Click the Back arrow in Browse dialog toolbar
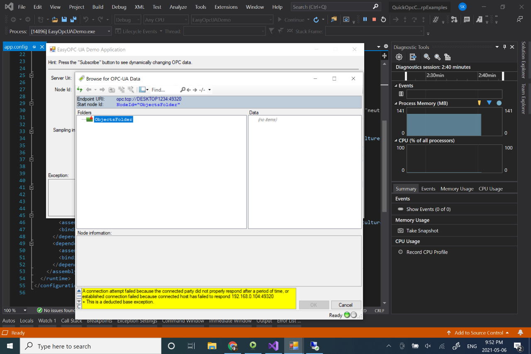The width and height of the screenshot is (531, 354). [x=88, y=90]
